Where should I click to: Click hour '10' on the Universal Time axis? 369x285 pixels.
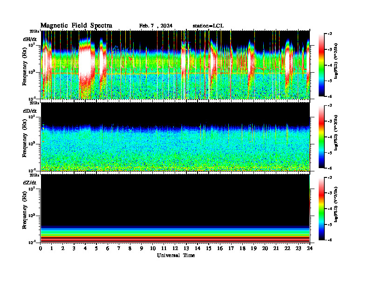(x=153, y=249)
